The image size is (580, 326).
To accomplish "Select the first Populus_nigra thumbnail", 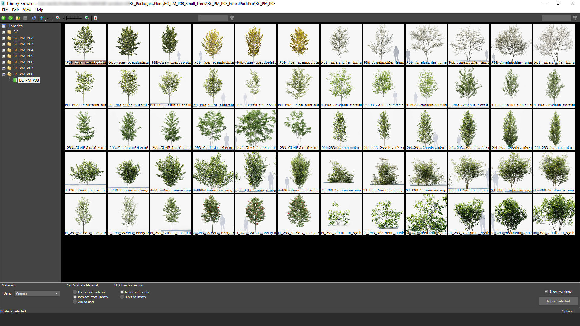I will [341, 130].
